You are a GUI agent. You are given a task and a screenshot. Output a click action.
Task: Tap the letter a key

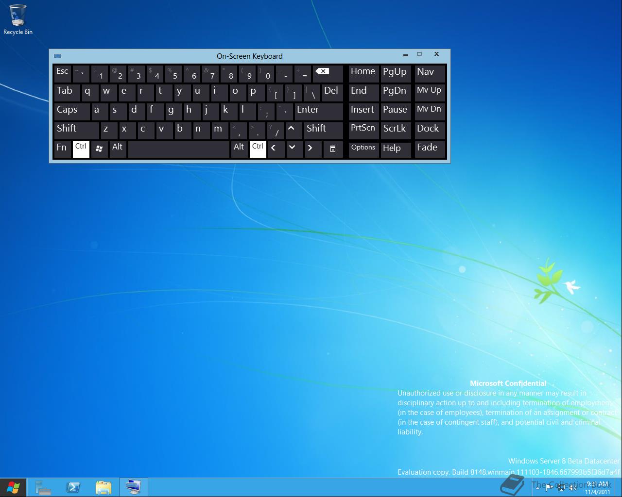click(x=99, y=111)
